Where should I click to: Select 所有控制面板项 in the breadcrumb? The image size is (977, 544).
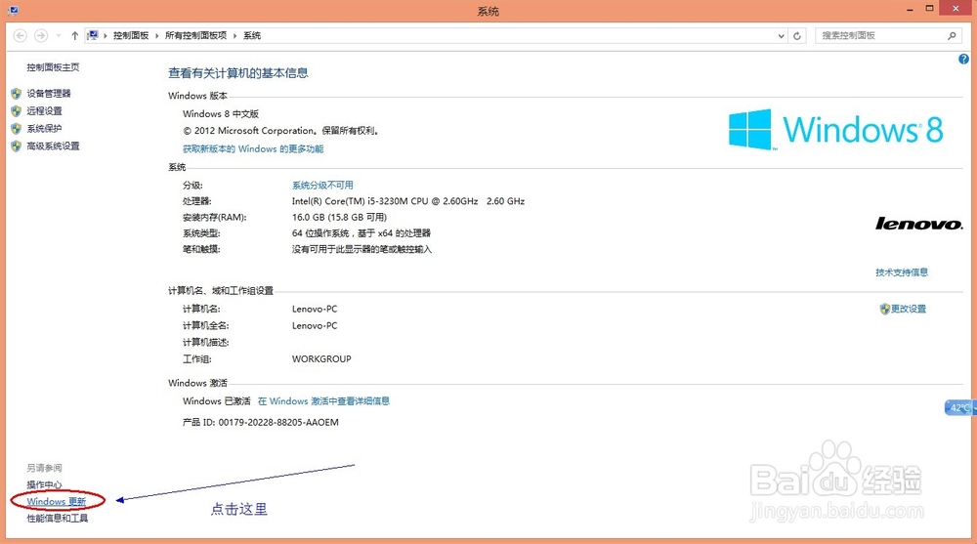click(195, 35)
